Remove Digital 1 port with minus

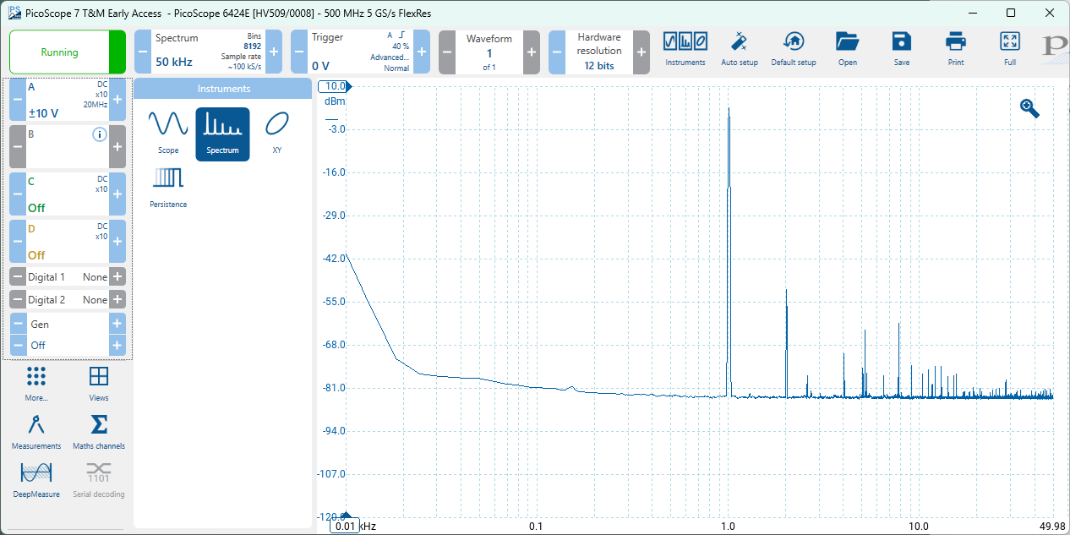click(18, 276)
